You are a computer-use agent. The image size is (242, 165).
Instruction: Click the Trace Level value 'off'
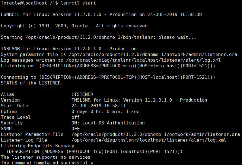75,117
